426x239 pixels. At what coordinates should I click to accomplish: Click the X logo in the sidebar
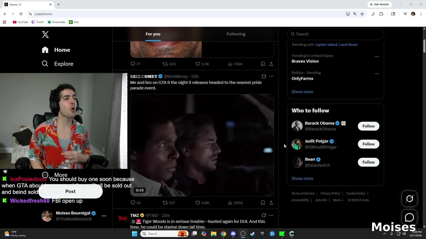(x=45, y=34)
